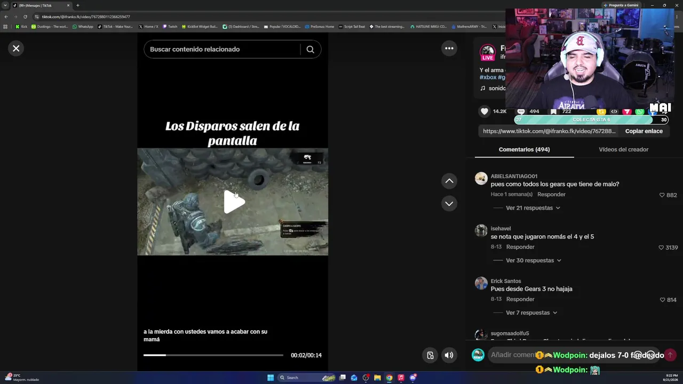Click the comments bubble icon showing 494
This screenshot has width=683, height=384.
click(521, 111)
